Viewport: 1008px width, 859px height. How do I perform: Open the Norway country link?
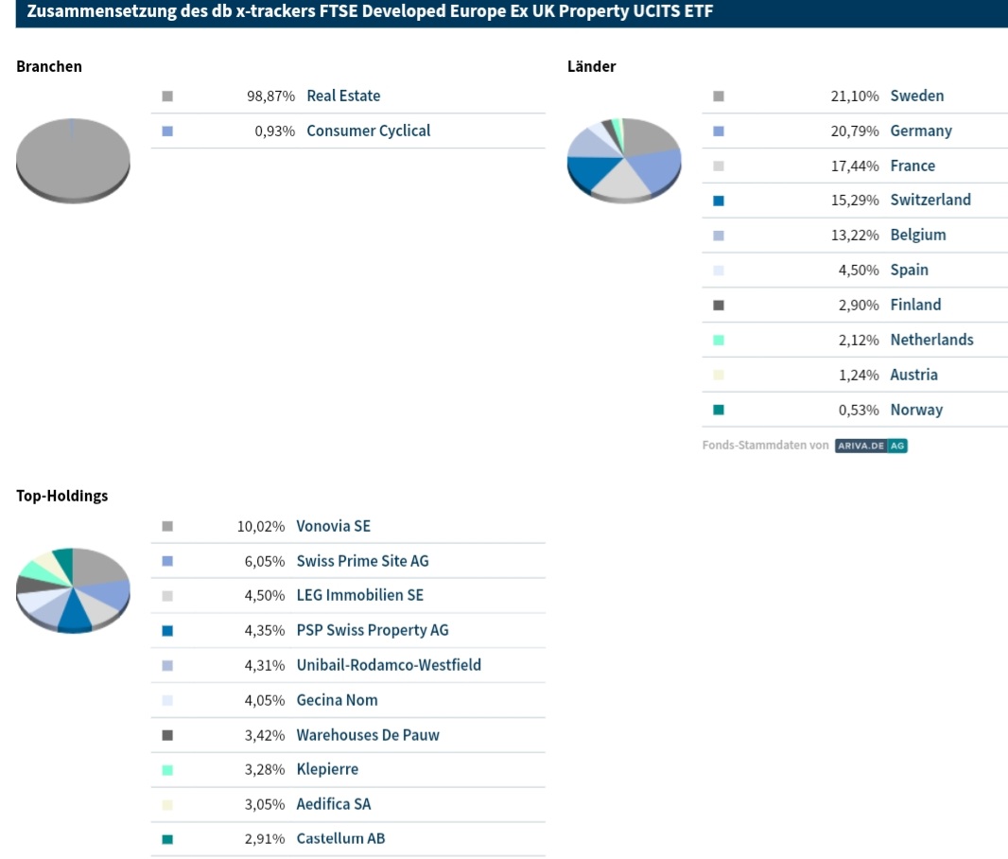916,410
